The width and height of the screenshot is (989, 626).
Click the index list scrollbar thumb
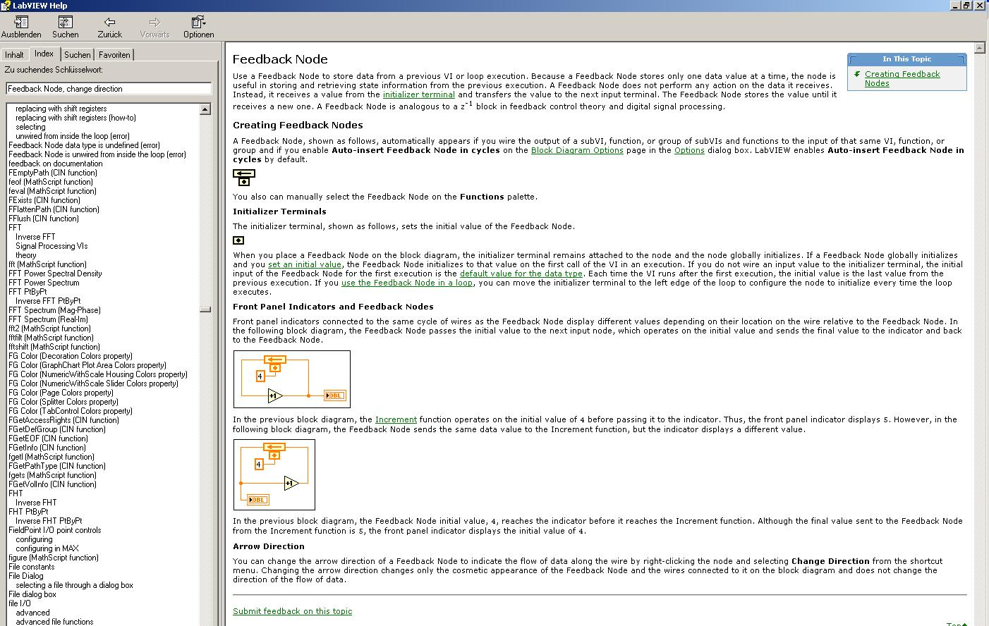(x=205, y=309)
